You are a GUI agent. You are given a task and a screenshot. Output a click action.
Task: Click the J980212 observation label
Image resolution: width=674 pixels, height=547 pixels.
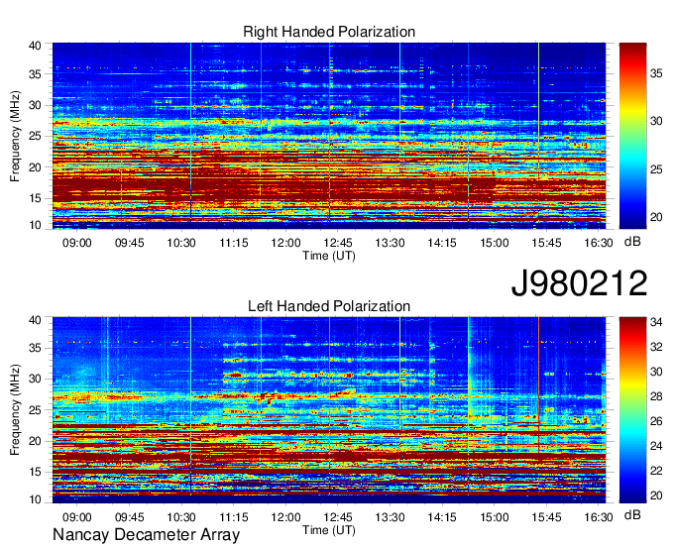tap(579, 283)
